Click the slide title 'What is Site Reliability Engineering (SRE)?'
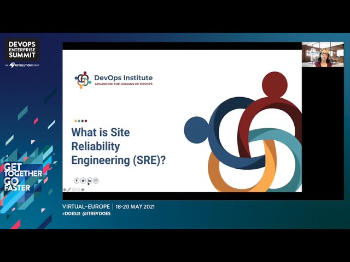 coord(118,146)
